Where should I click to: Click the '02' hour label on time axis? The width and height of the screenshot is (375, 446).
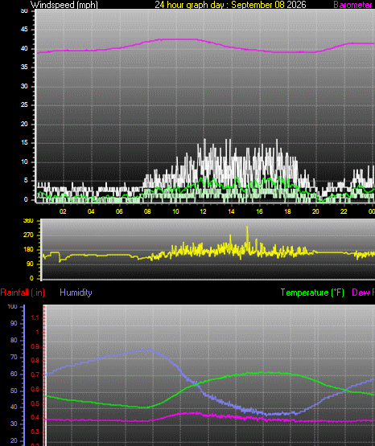63,211
